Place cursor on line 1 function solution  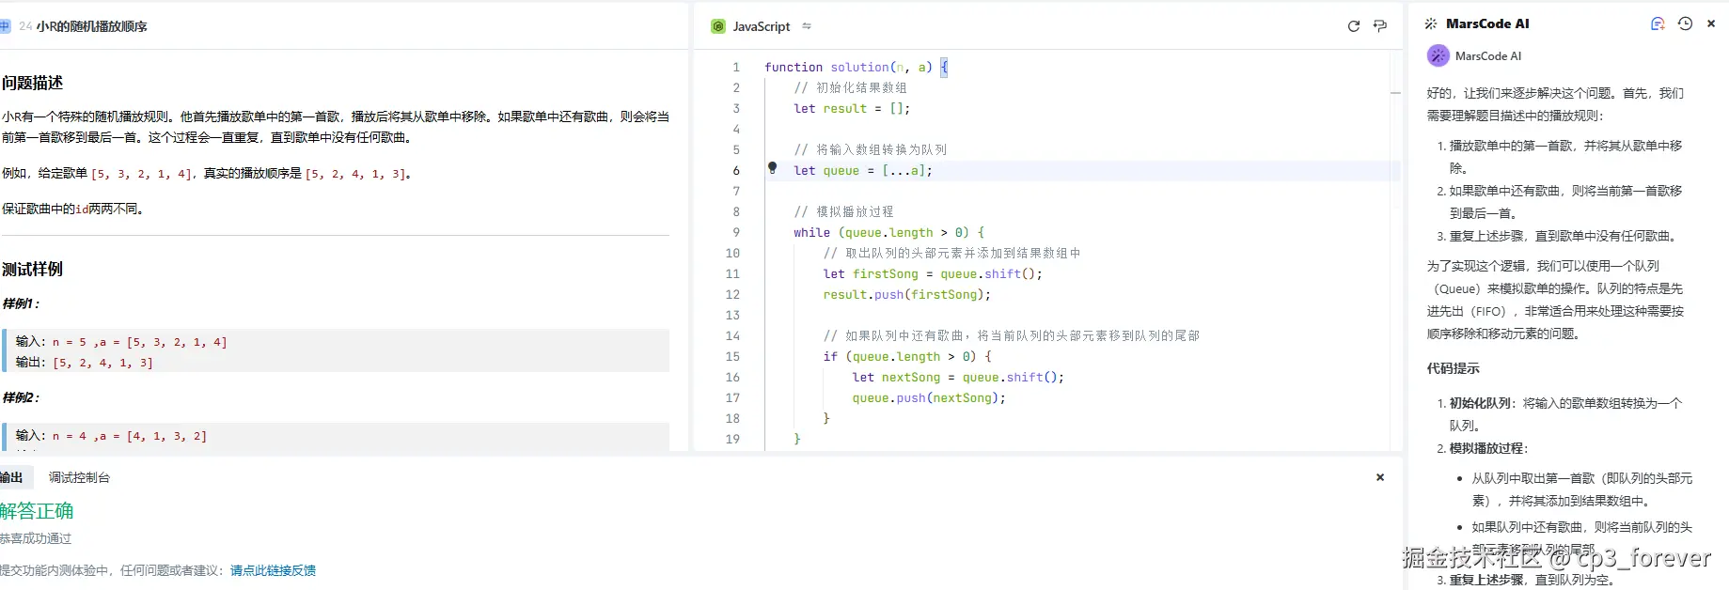[x=857, y=67]
